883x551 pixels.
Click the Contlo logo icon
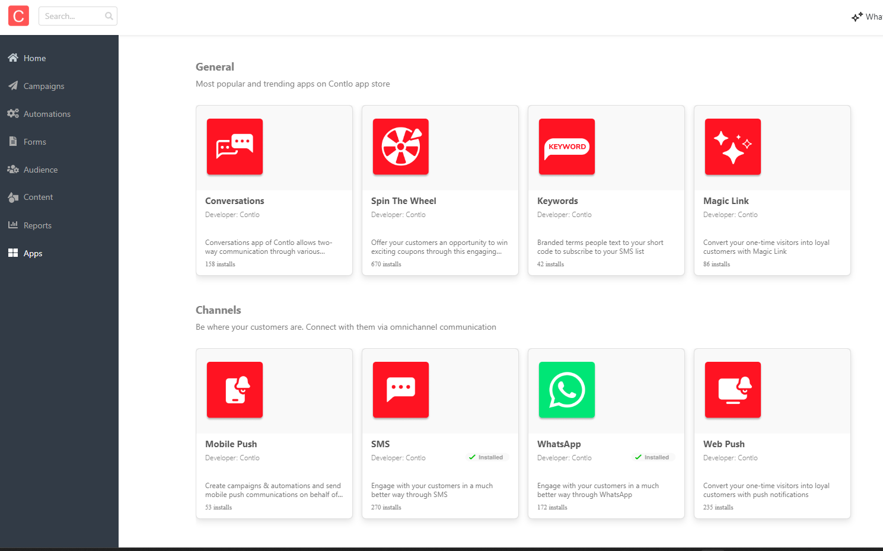tap(18, 16)
